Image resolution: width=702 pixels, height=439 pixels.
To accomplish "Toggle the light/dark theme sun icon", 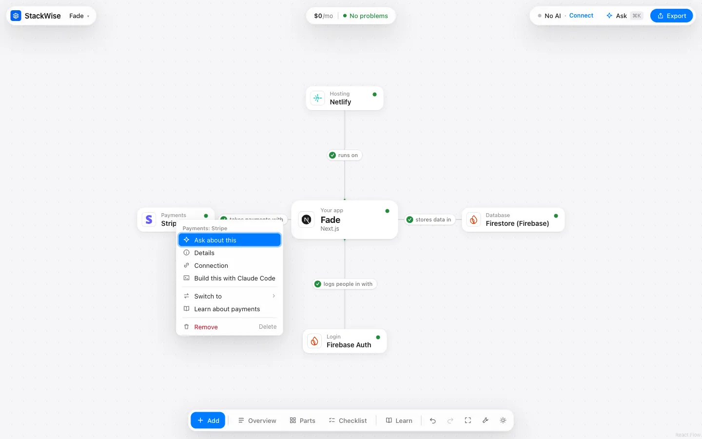I will tap(503, 420).
